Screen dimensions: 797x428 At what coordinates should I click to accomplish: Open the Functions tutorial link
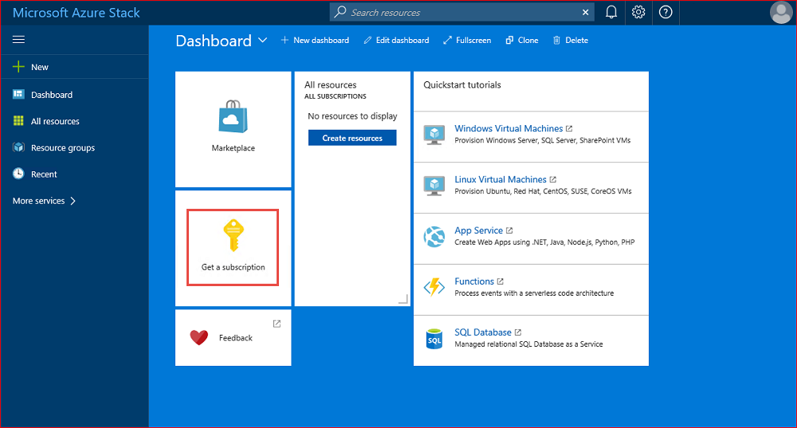coord(473,281)
